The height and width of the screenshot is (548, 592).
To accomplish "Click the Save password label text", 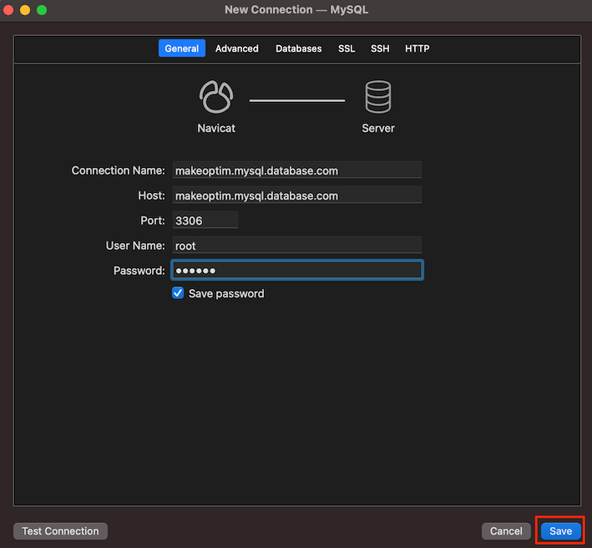I will (226, 293).
